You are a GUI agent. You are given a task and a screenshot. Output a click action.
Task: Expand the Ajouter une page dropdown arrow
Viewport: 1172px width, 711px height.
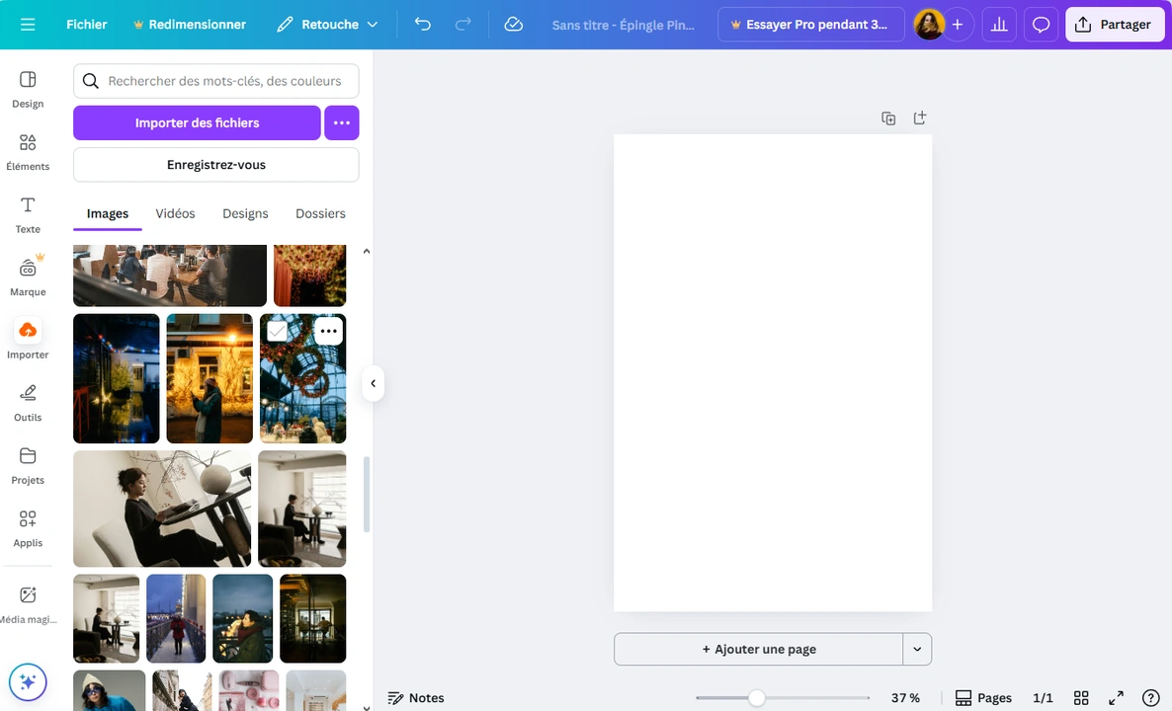pos(917,649)
